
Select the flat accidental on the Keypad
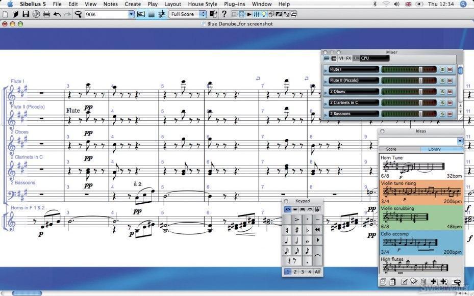(307, 229)
